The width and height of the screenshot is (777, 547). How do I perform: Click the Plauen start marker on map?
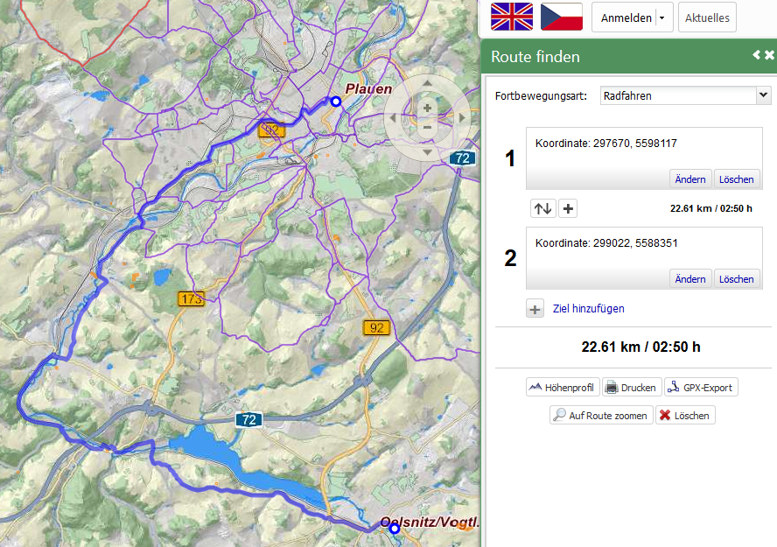coord(336,102)
